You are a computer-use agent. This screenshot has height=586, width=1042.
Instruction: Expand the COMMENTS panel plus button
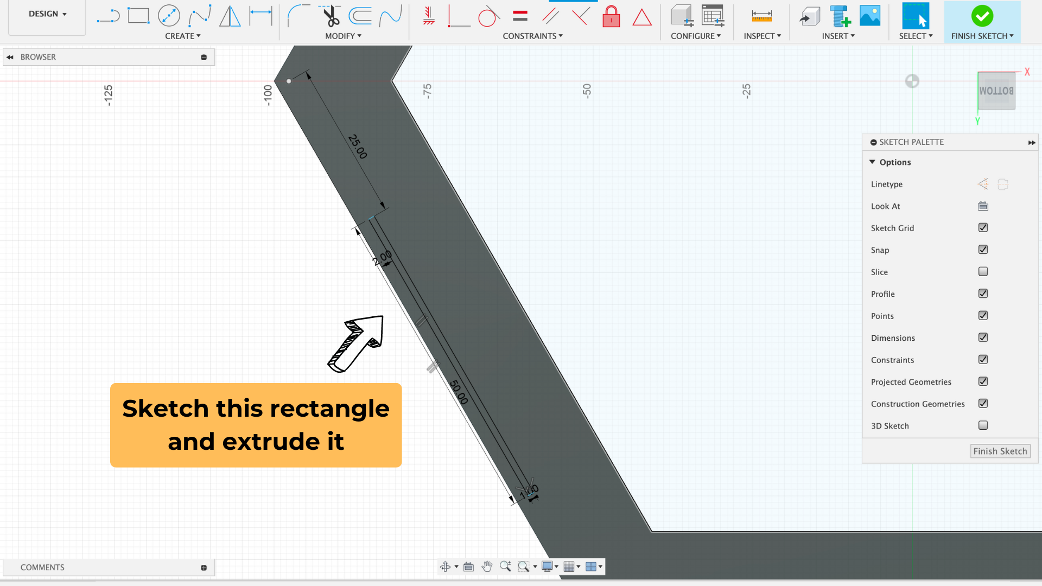coord(204,568)
